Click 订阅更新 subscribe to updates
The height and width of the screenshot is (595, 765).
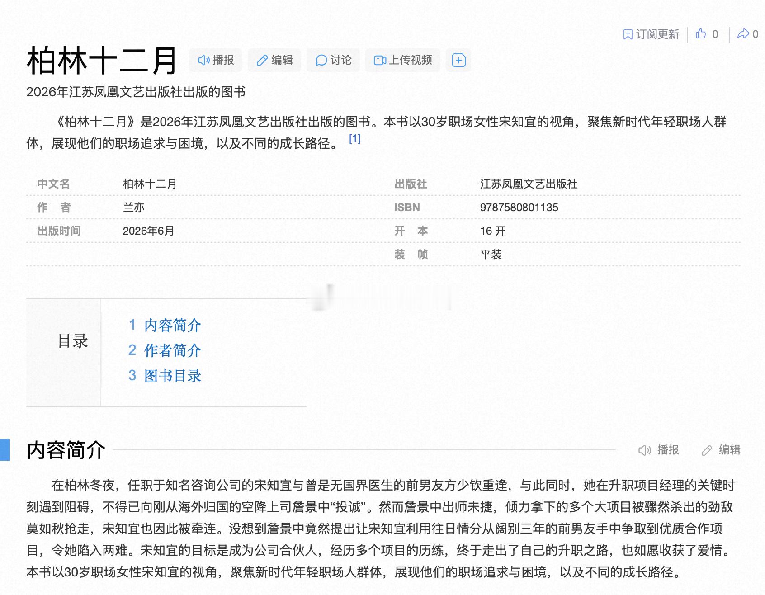(651, 34)
